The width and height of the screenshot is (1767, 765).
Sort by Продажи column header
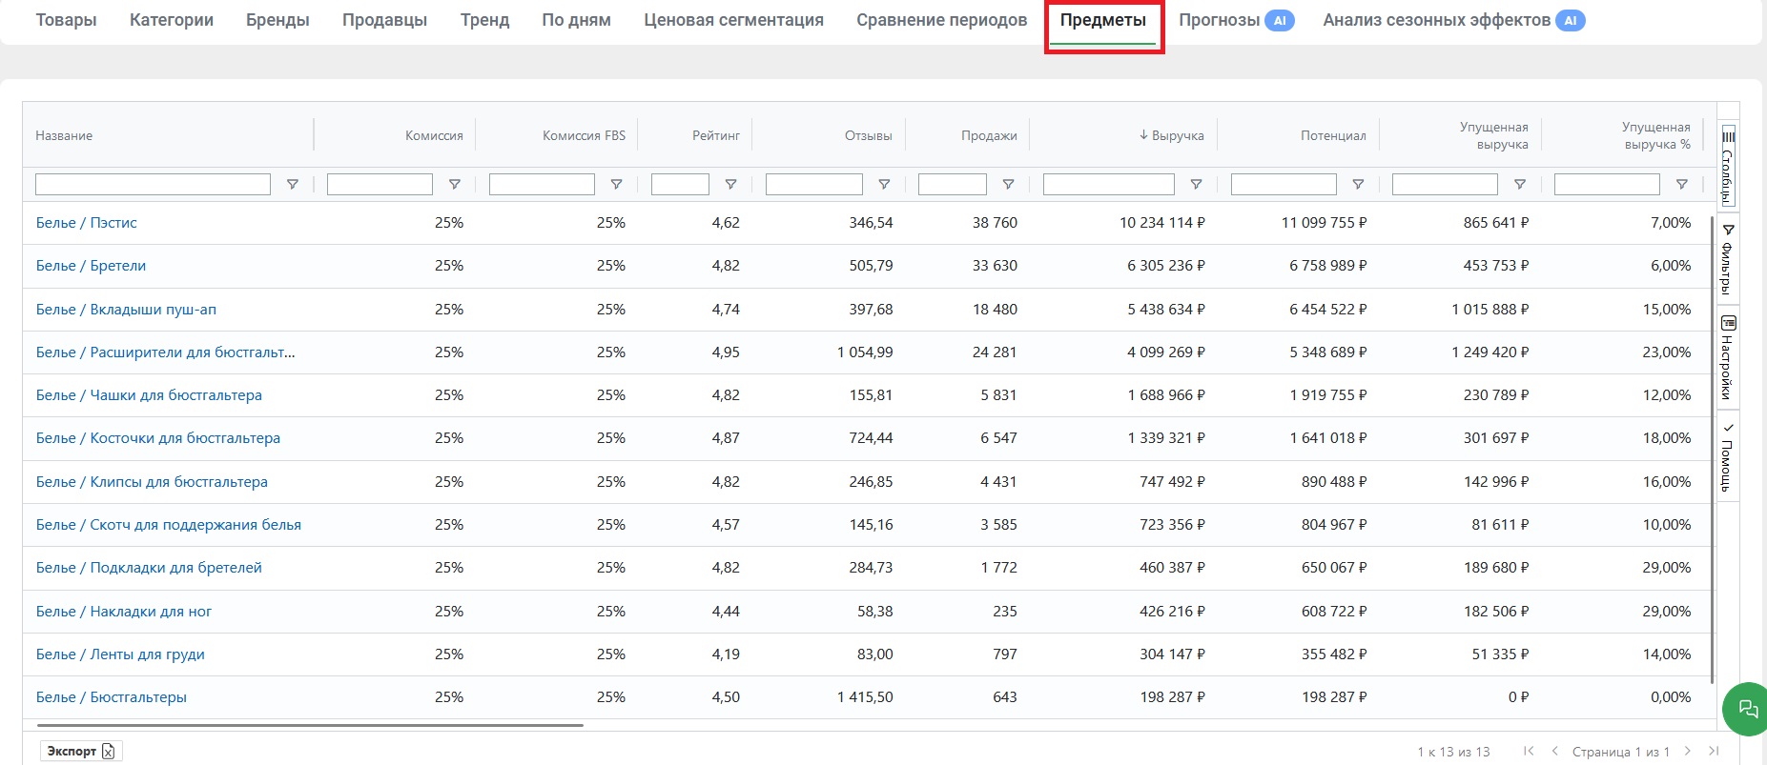coord(989,135)
